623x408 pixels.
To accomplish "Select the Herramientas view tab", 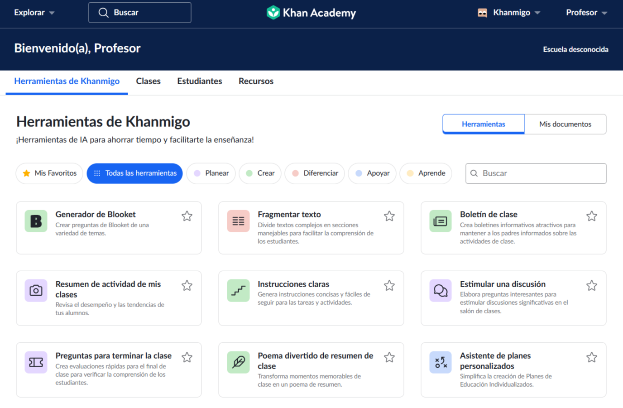I will point(484,124).
